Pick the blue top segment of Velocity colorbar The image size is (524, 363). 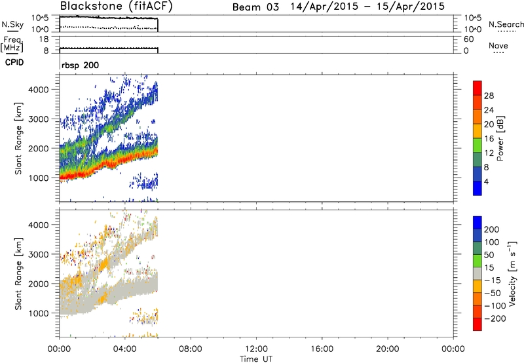click(x=477, y=222)
